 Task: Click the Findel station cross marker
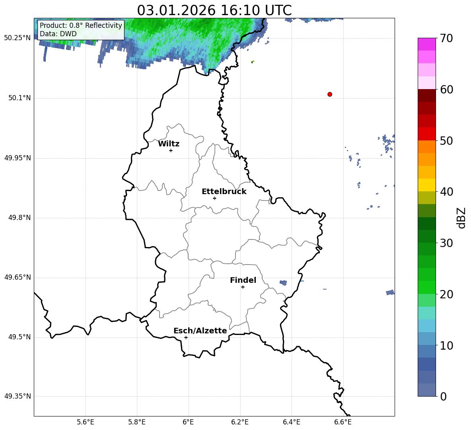[x=243, y=287]
